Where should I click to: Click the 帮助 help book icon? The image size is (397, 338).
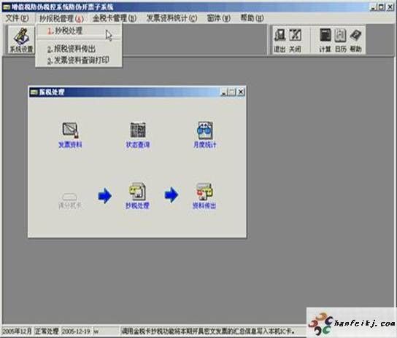coord(355,40)
